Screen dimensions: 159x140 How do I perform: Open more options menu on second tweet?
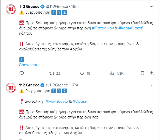151,85
